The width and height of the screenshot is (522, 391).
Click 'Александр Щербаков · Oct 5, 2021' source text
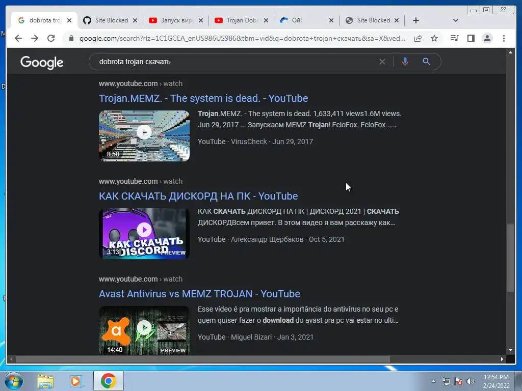288,239
